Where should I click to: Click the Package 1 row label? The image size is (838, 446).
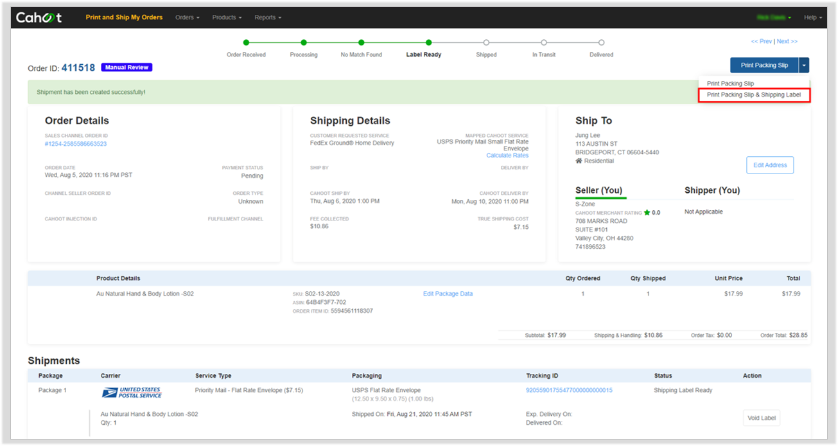(x=53, y=390)
